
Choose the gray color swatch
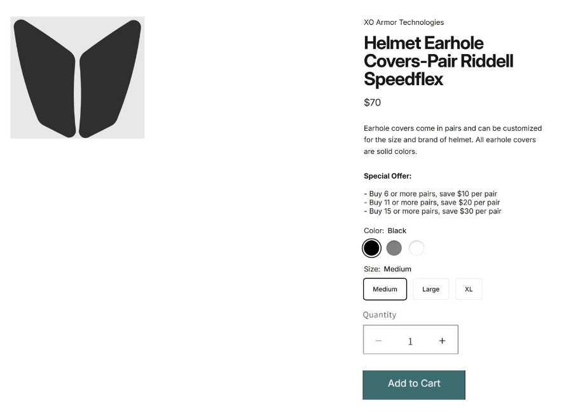(394, 248)
